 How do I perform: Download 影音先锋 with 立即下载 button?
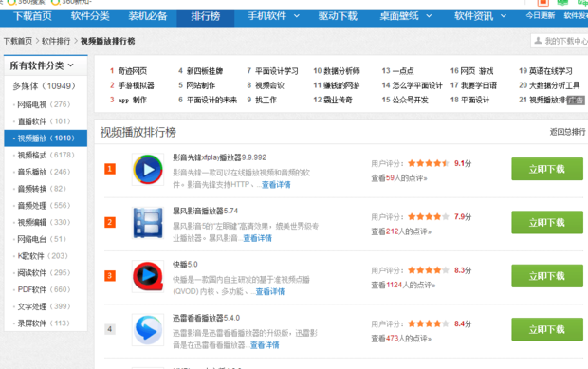[547, 169]
